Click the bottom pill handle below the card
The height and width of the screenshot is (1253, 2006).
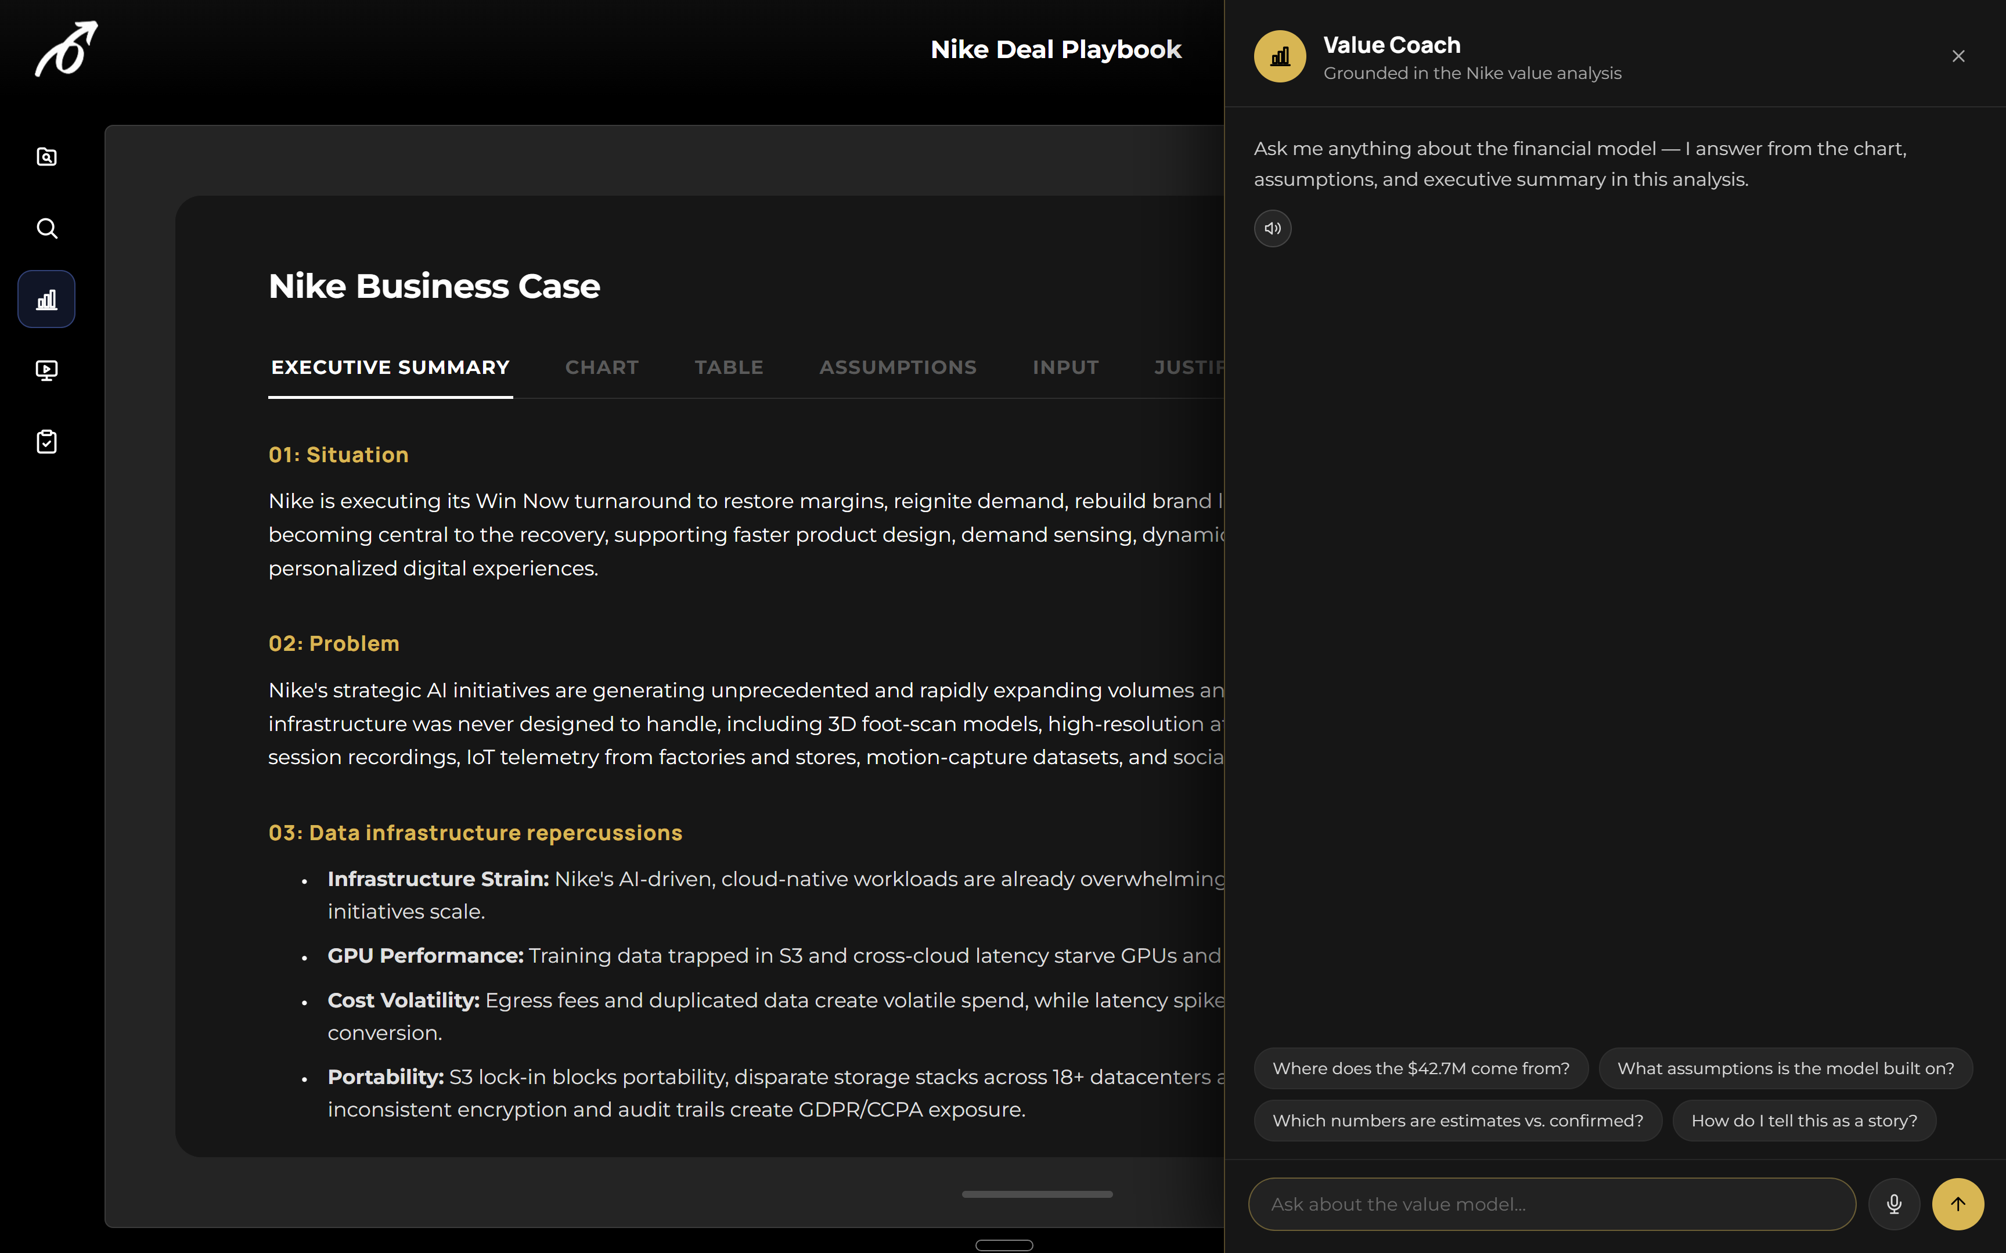[x=1003, y=1245]
